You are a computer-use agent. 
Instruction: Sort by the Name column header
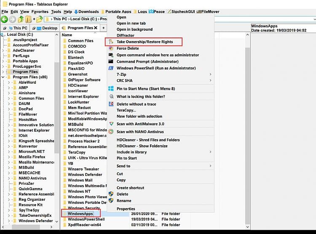[x=67, y=35]
